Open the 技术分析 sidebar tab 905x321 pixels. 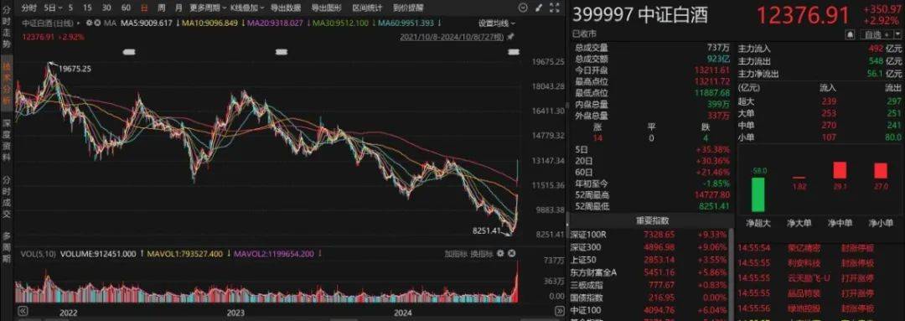[7, 84]
